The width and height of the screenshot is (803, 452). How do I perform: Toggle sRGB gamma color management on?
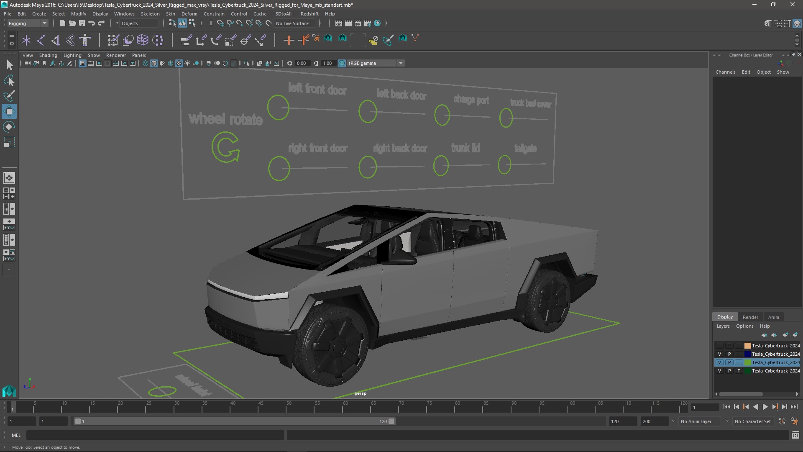pyautogui.click(x=342, y=63)
